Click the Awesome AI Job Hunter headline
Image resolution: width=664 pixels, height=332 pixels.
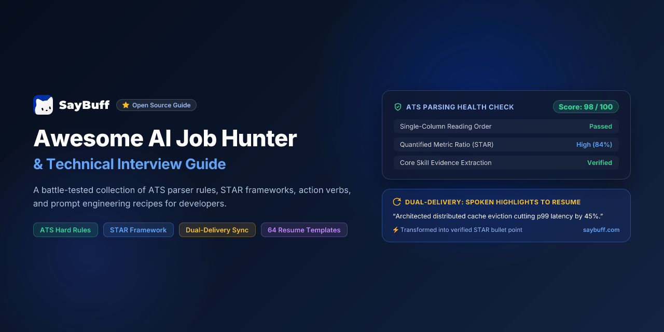tap(165, 139)
